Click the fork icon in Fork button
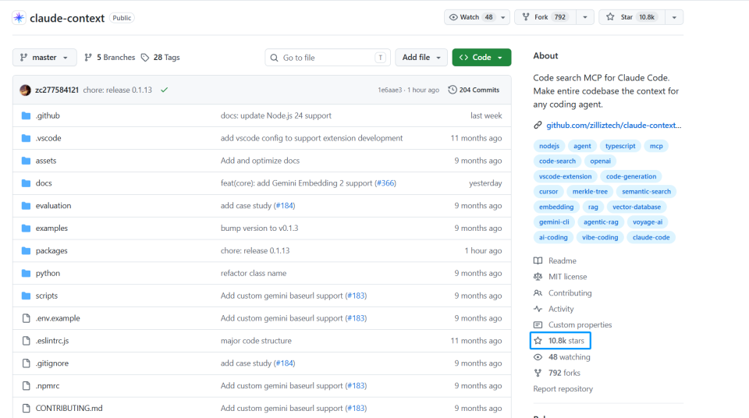This screenshot has height=418, width=749. [526, 17]
